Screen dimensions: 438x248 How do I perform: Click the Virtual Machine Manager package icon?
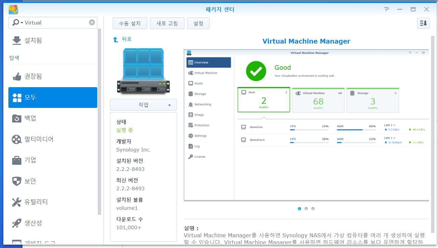pos(143,71)
